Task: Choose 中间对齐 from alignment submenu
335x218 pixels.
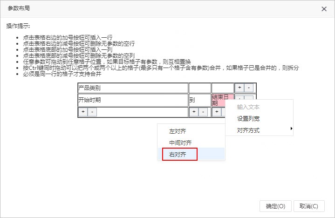Action: 191,143
